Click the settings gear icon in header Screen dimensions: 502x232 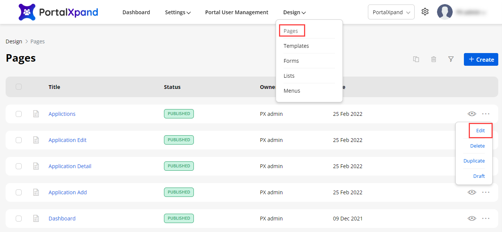425,12
